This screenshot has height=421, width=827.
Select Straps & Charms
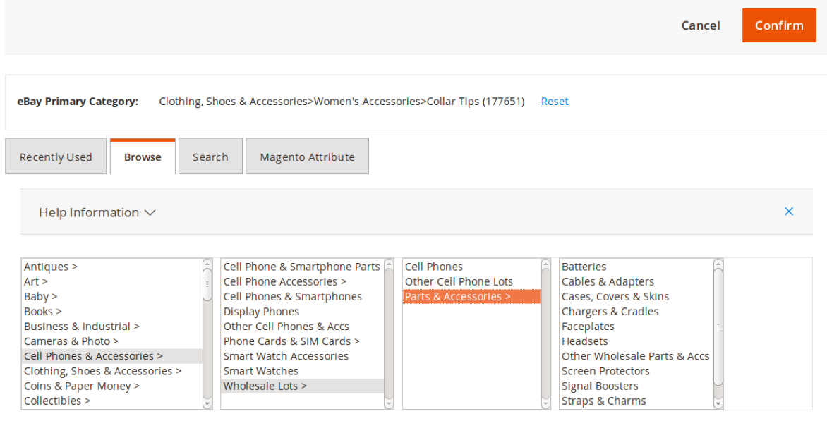[x=636, y=401]
